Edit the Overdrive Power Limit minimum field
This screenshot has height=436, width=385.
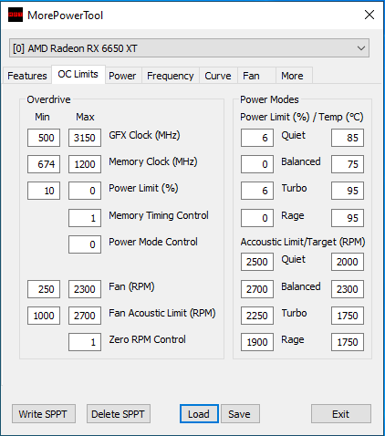point(44,191)
